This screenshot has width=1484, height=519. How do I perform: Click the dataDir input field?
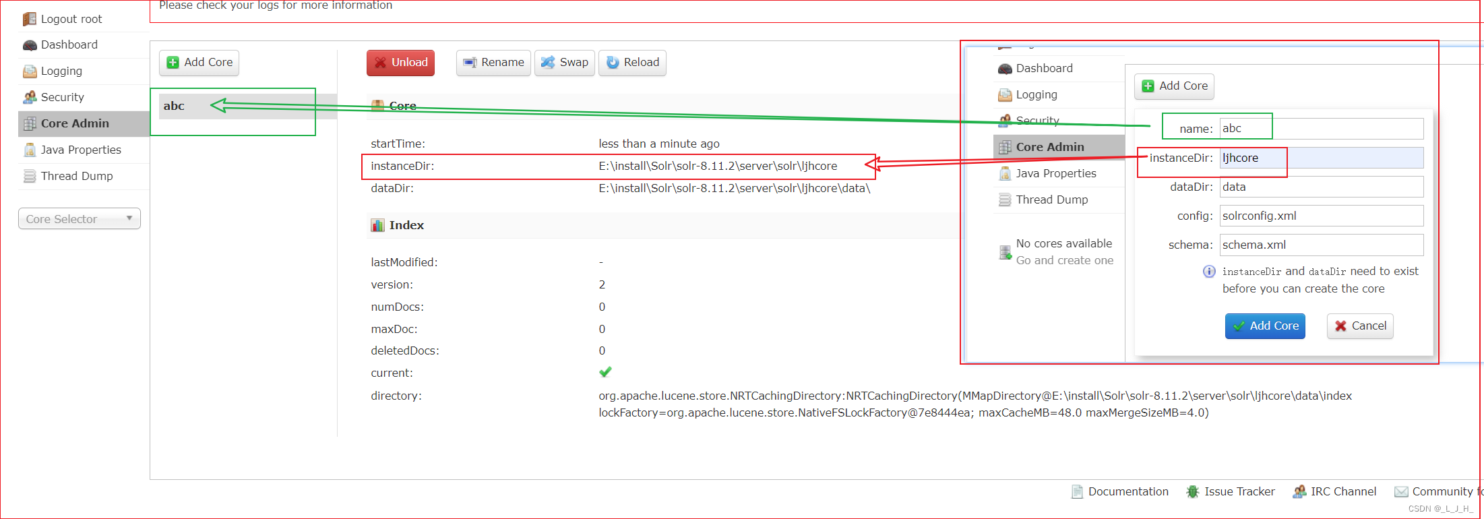point(1321,187)
